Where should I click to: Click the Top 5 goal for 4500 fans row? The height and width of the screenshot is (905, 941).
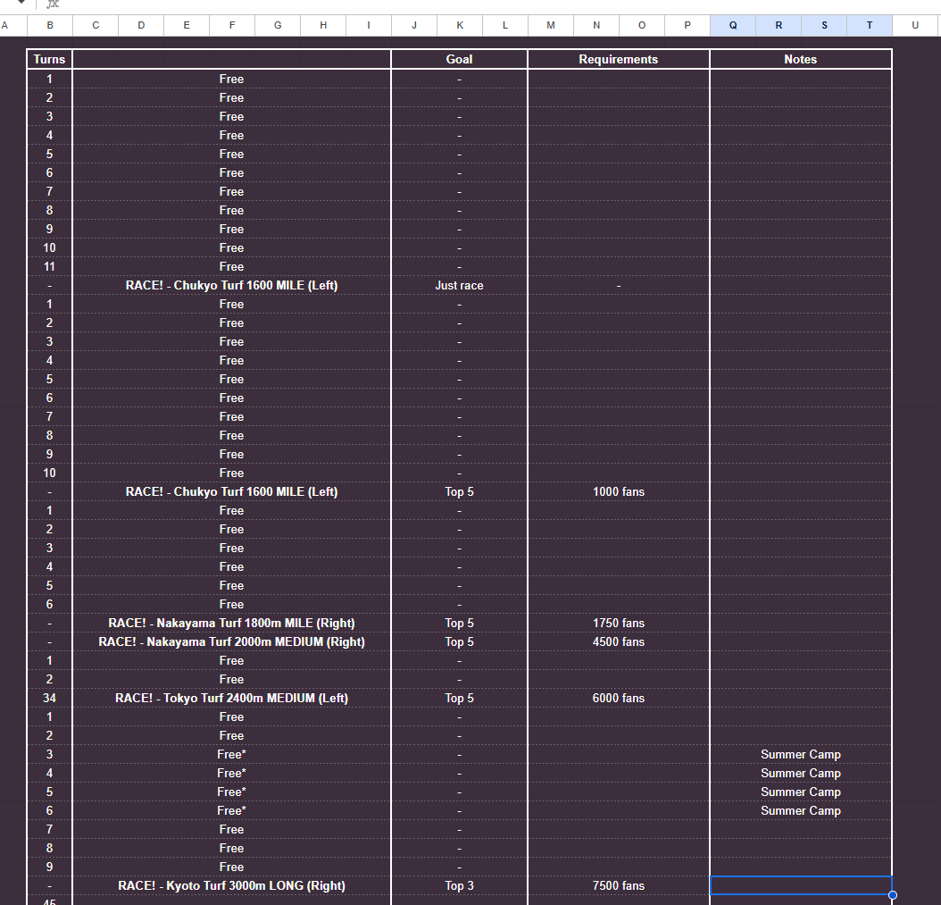tap(459, 642)
